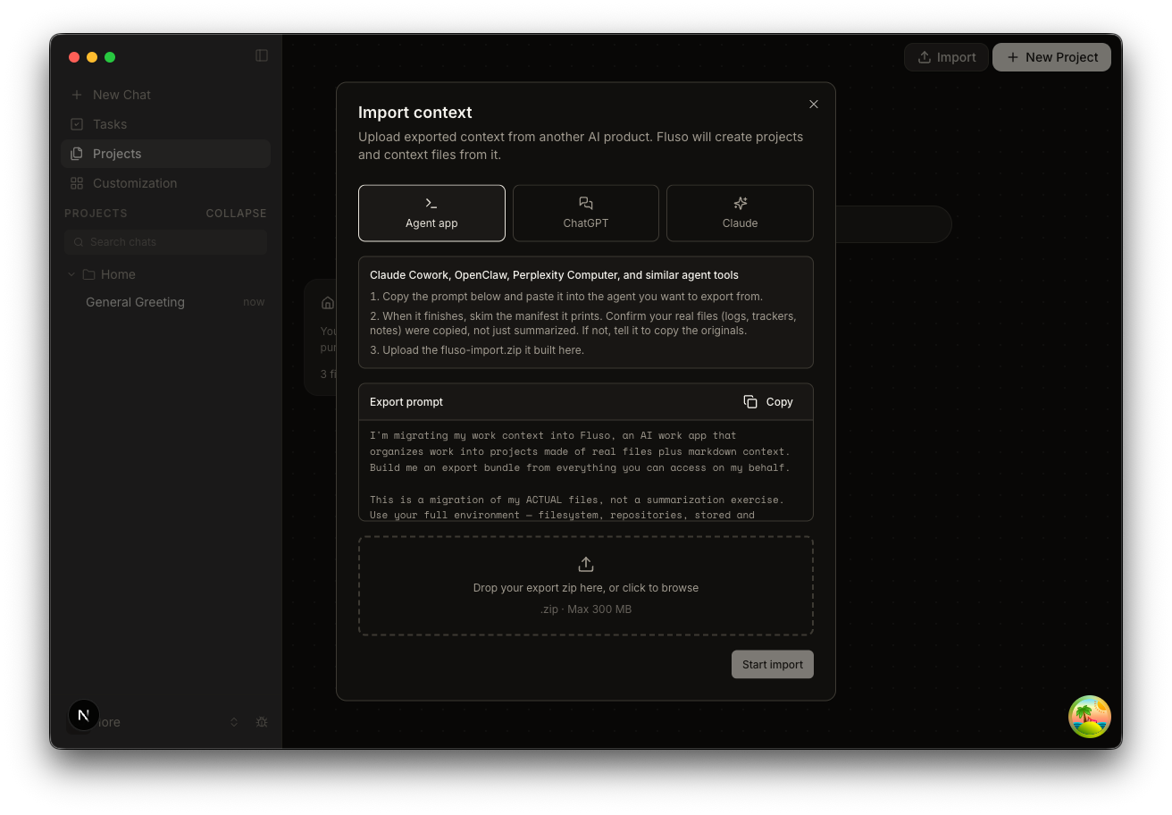Open the island avatar in the corner
The width and height of the screenshot is (1172, 815).
pos(1090,717)
